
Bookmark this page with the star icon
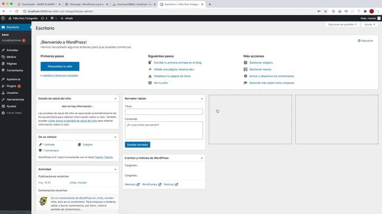[325, 11]
